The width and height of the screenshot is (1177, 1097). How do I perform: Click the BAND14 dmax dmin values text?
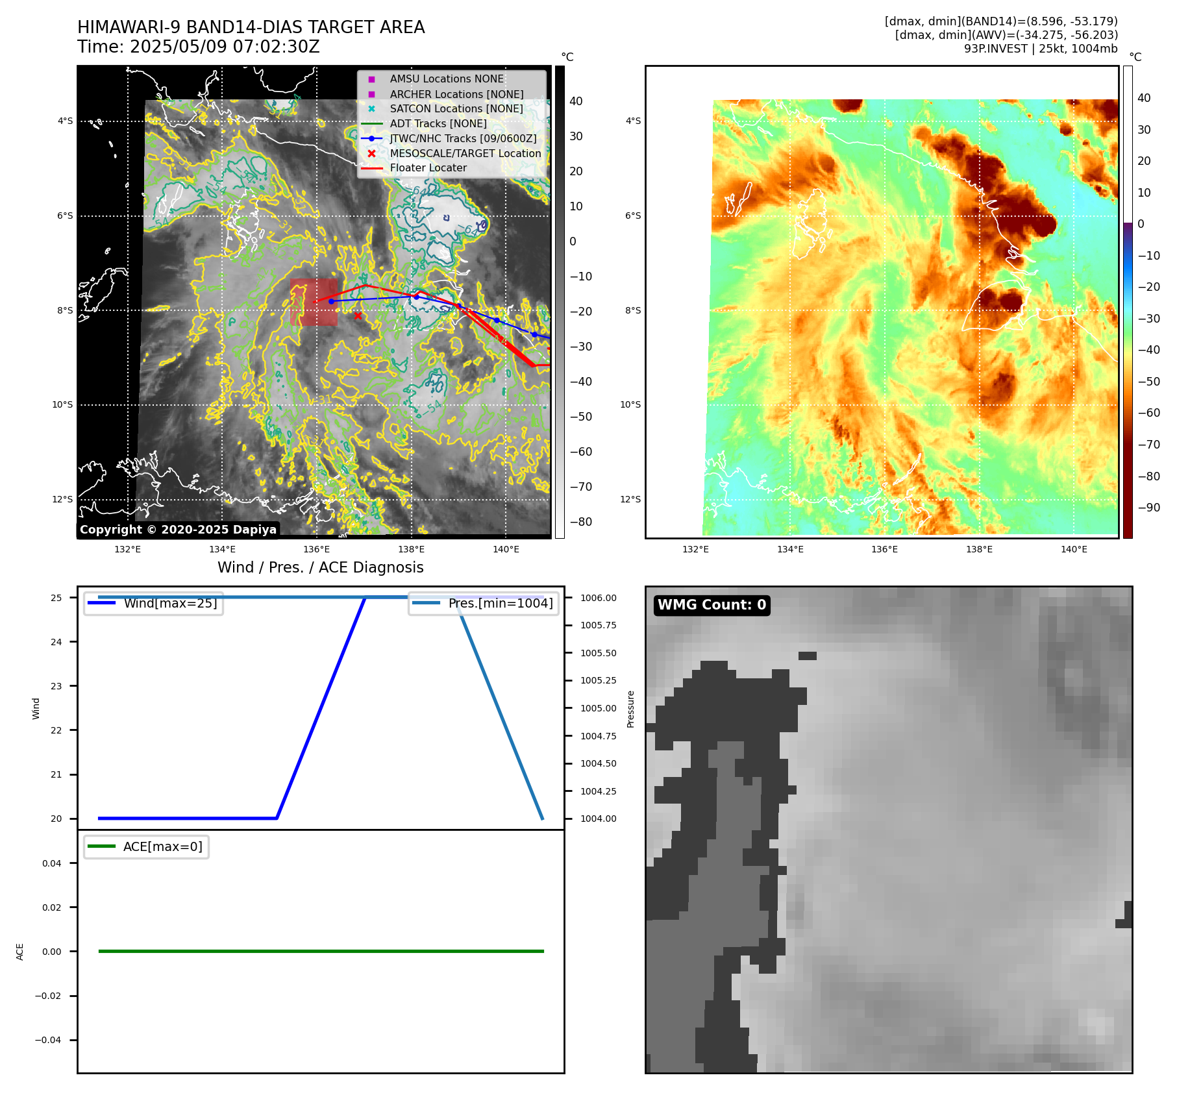click(x=1001, y=21)
